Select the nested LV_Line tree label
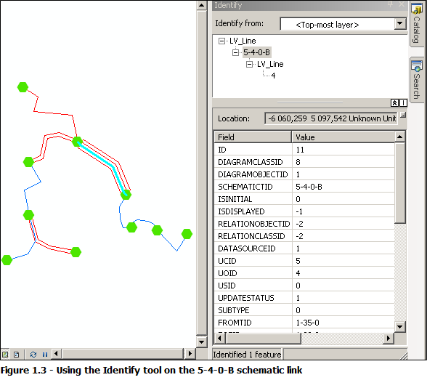 270,64
